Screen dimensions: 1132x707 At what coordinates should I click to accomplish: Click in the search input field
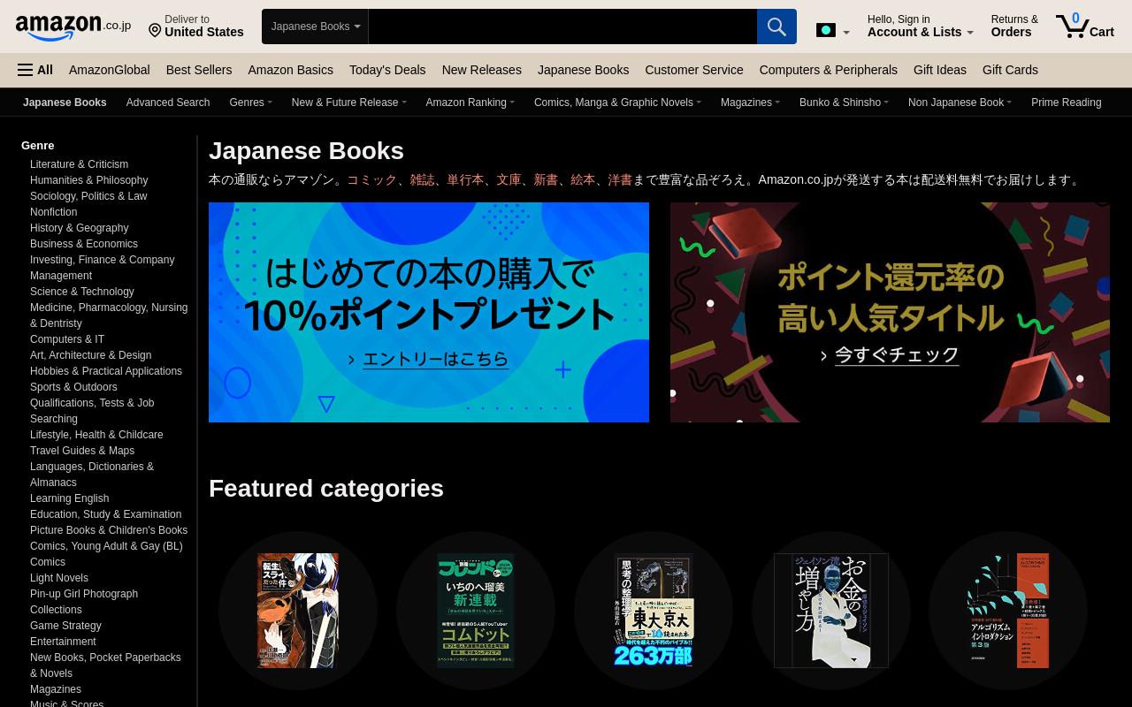click(562, 27)
